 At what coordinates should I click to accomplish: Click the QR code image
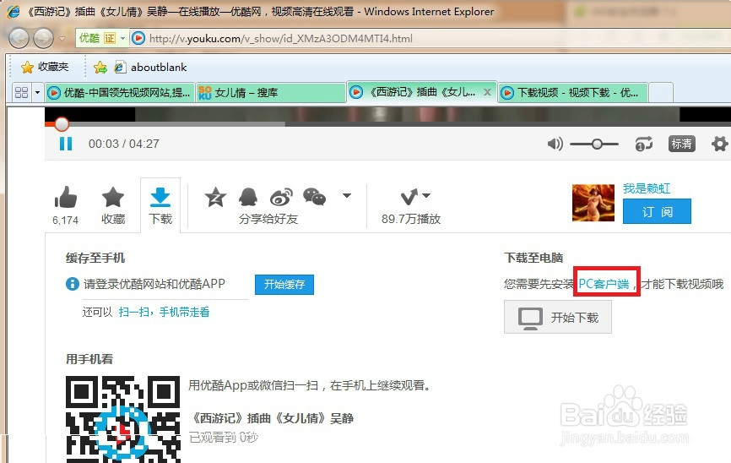[x=122, y=419]
